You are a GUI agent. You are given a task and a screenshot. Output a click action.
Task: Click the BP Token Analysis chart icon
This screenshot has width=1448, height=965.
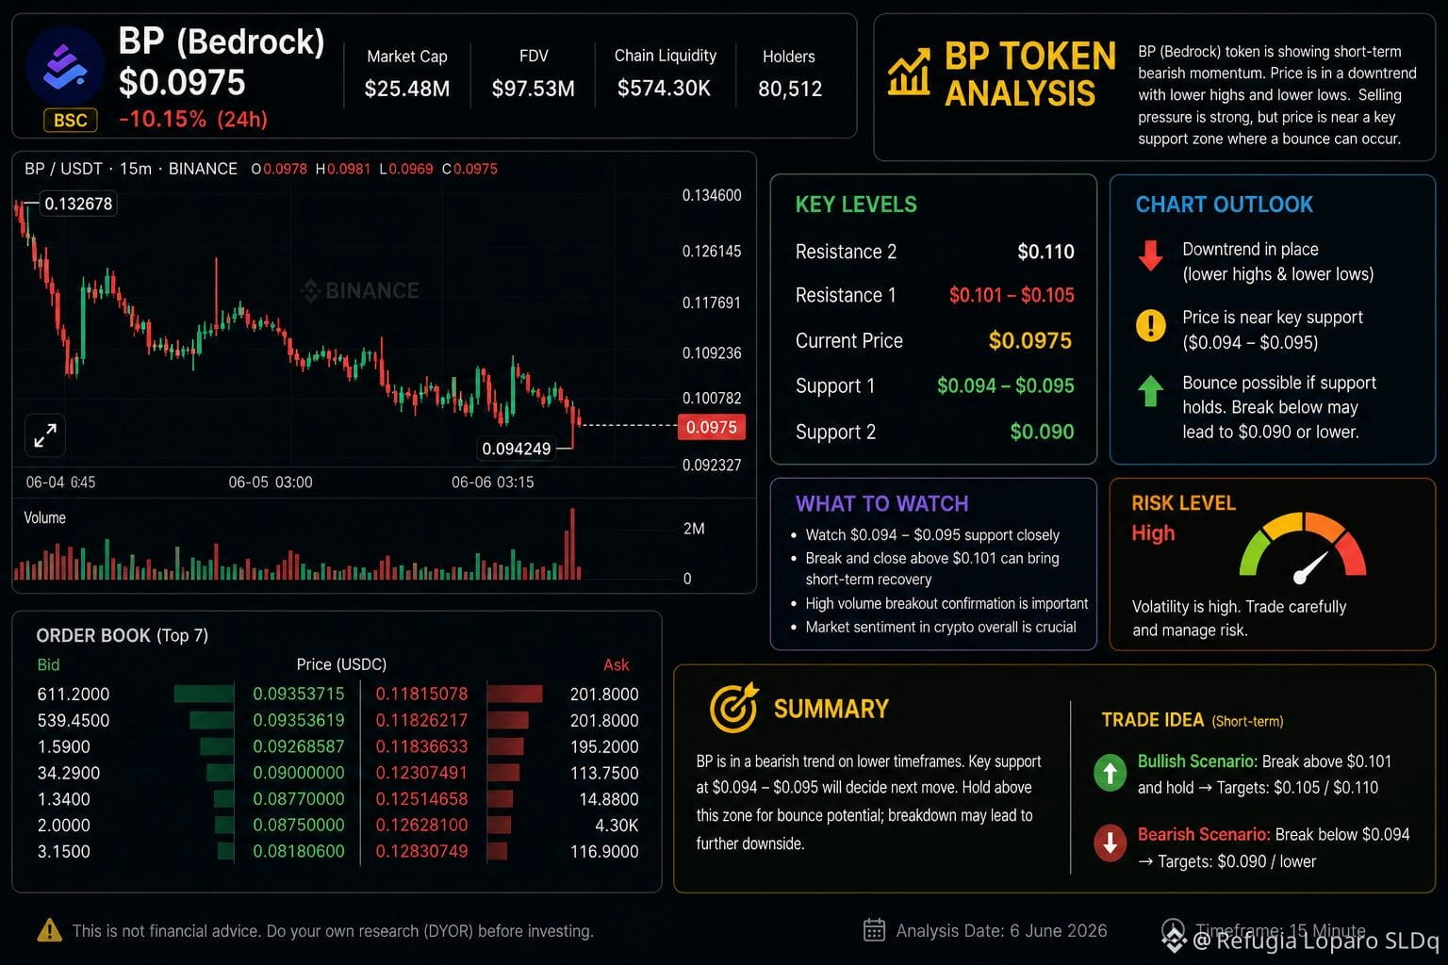[909, 73]
